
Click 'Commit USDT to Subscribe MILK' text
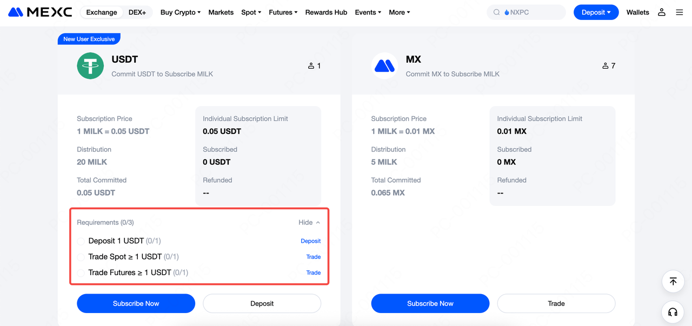tap(162, 74)
